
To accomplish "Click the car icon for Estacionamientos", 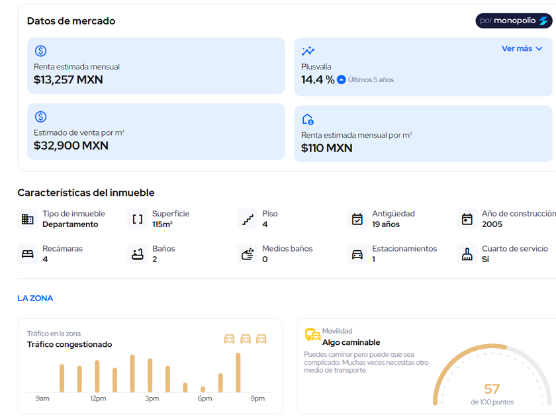I will tap(357, 254).
